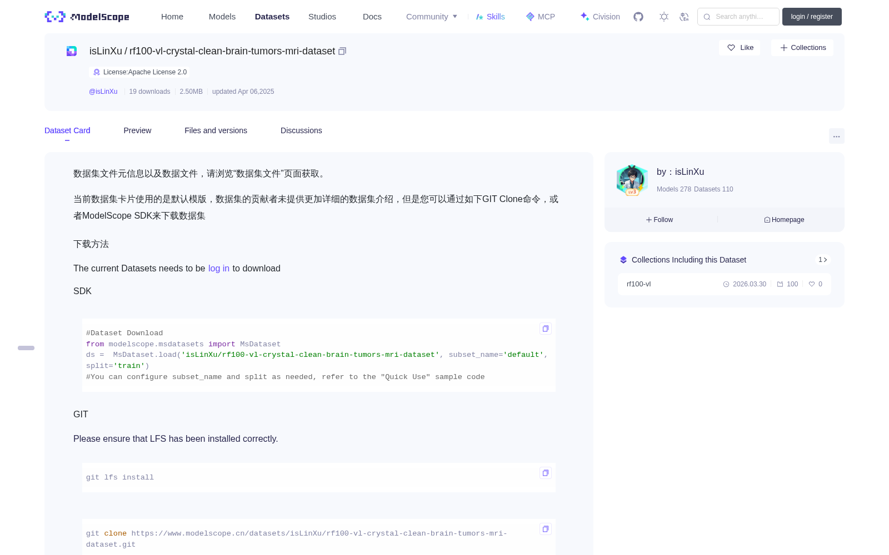
Task: Click the login / register button
Action: (812, 17)
